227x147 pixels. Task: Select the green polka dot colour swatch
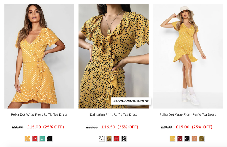click(x=42, y=139)
